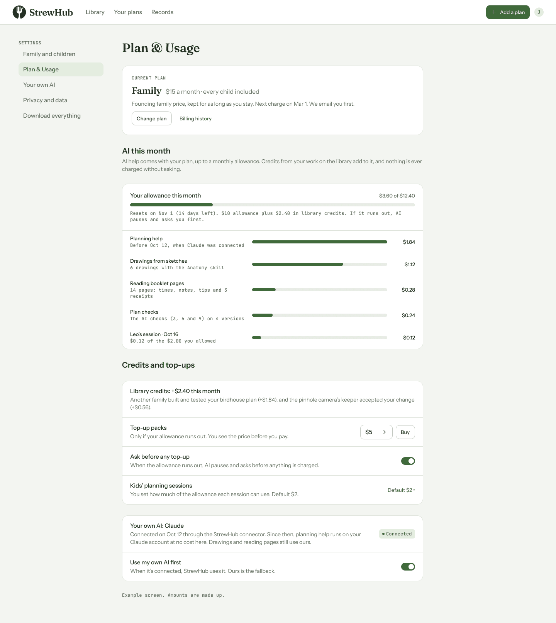Open the Library nav item
The width and height of the screenshot is (556, 623).
point(95,12)
